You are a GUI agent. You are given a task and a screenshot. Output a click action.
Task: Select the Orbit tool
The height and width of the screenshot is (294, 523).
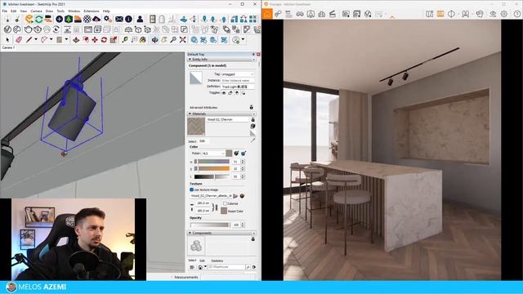click(x=154, y=40)
